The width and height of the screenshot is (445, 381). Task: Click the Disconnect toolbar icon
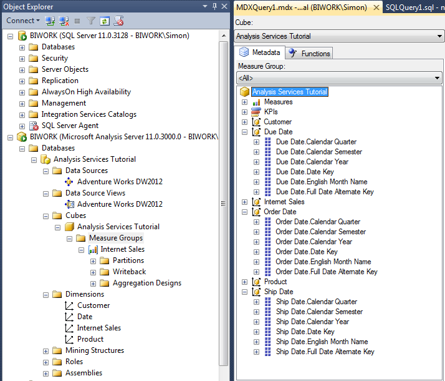click(x=64, y=21)
